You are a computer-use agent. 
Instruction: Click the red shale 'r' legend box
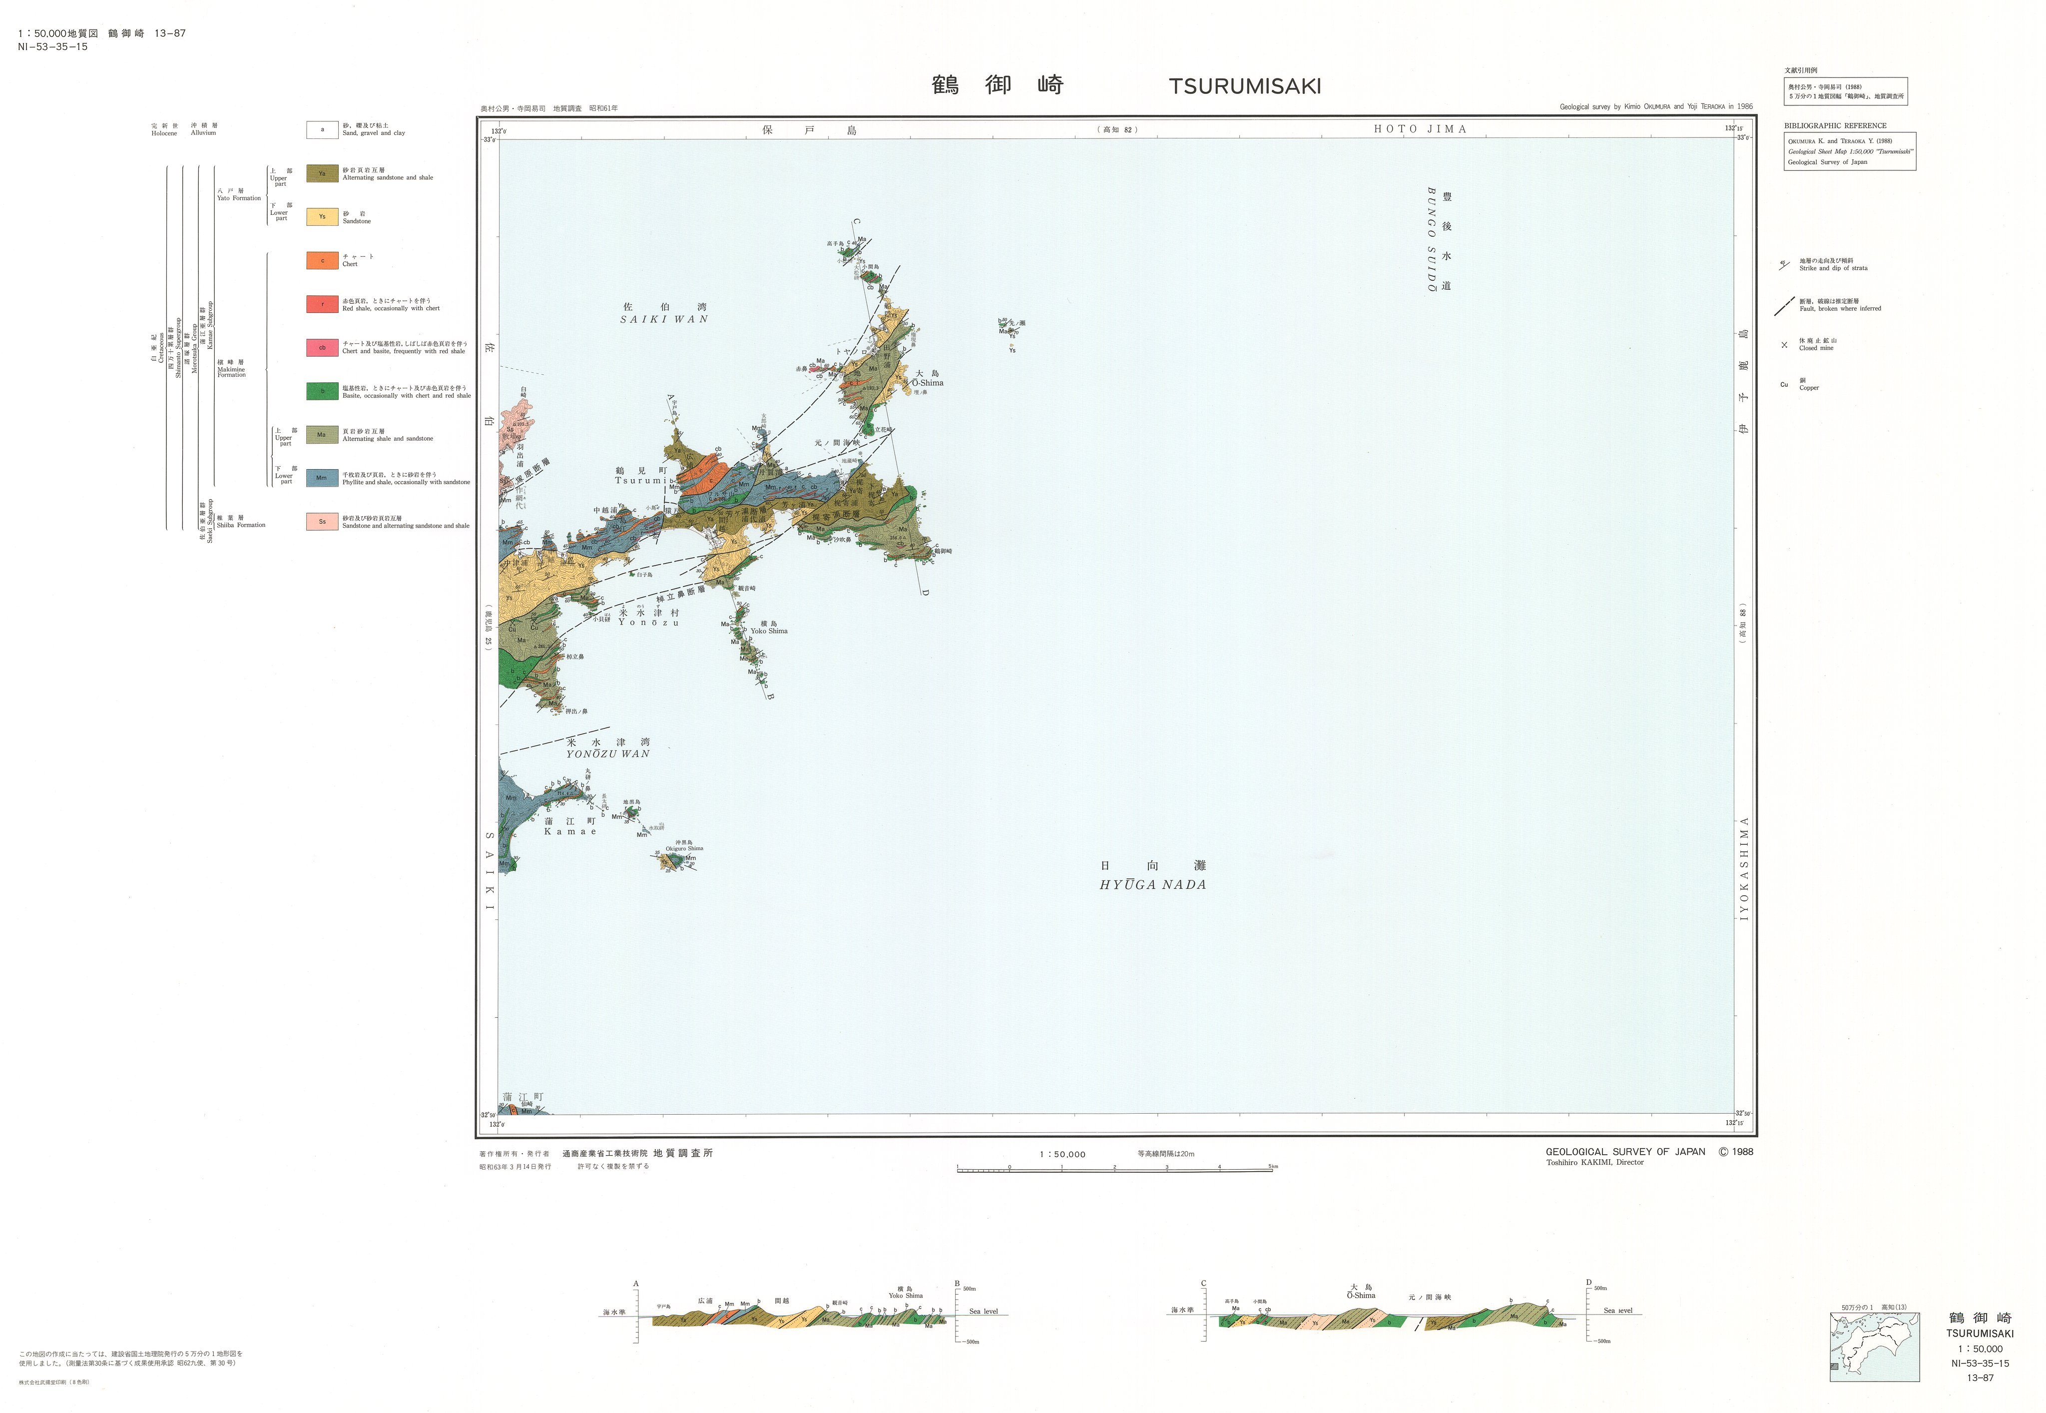point(322,305)
